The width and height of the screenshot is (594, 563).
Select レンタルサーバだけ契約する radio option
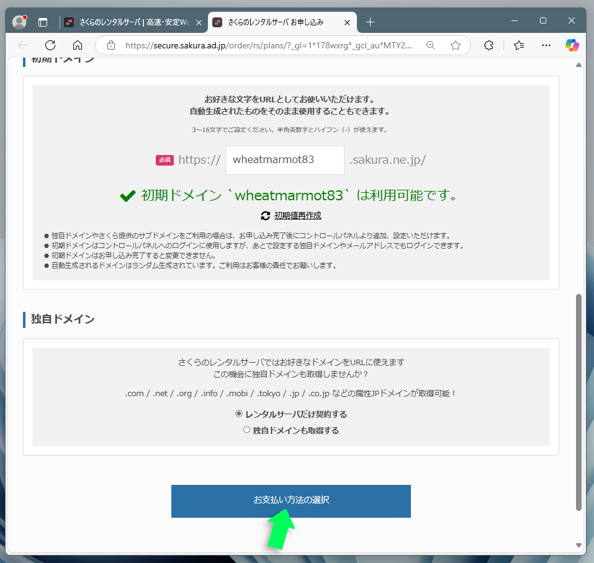(239, 414)
